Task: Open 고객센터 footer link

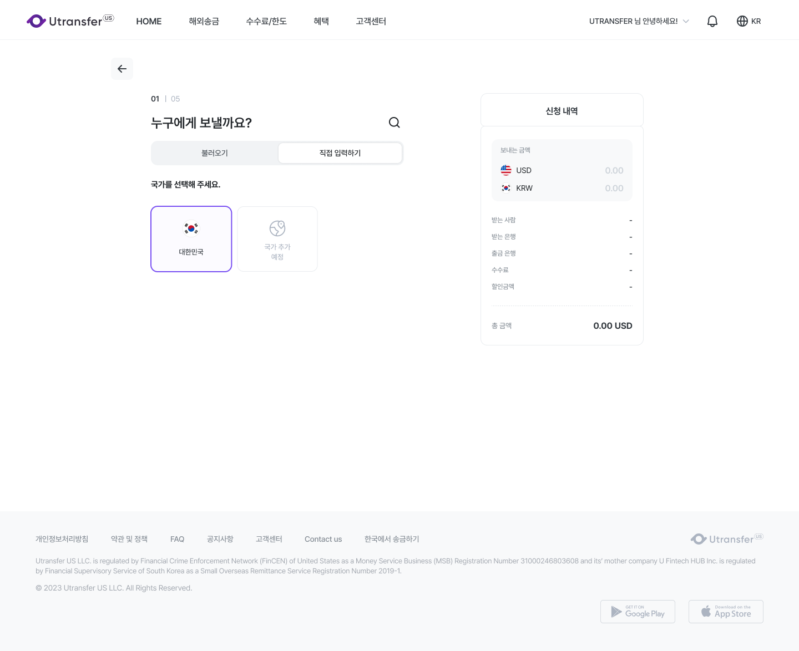Action: [x=269, y=539]
